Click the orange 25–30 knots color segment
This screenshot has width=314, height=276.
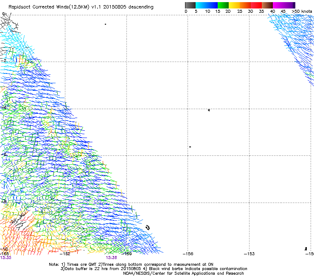(x=245, y=5)
